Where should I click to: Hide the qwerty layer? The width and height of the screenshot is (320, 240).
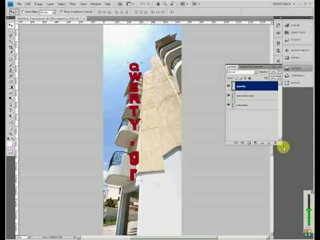coord(229,86)
